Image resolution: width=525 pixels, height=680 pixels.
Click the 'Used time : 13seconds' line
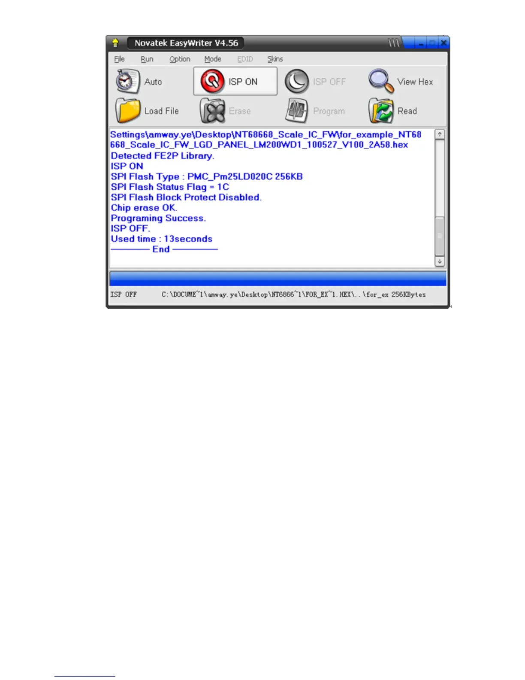click(x=162, y=239)
